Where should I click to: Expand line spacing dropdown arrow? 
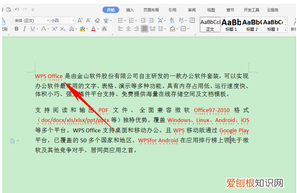pos(165,29)
